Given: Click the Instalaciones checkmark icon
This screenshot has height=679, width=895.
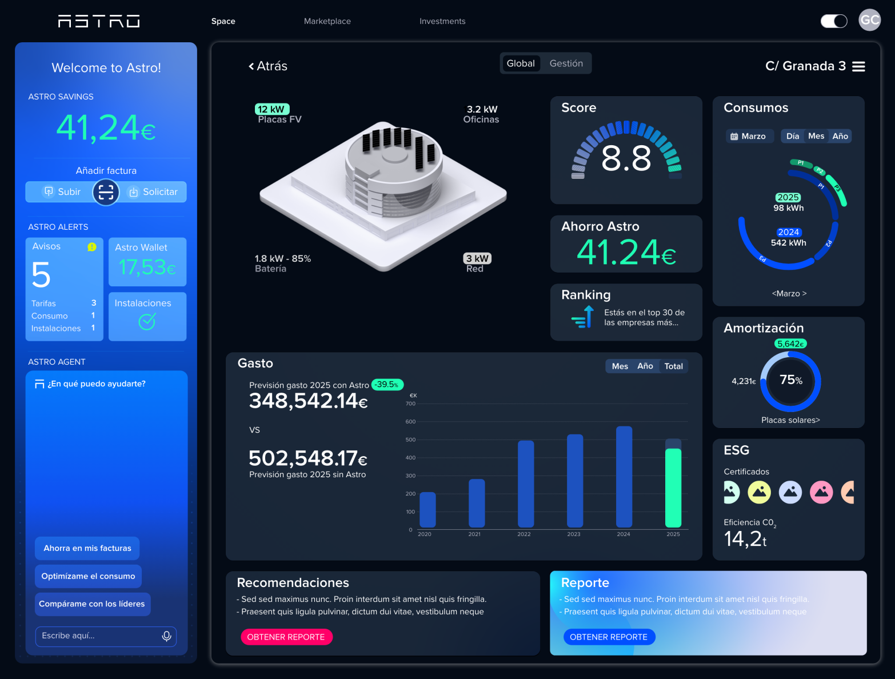Looking at the screenshot, I should coord(147,322).
